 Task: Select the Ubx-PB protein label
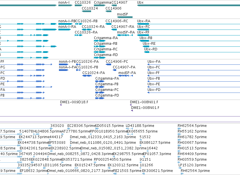154,79
